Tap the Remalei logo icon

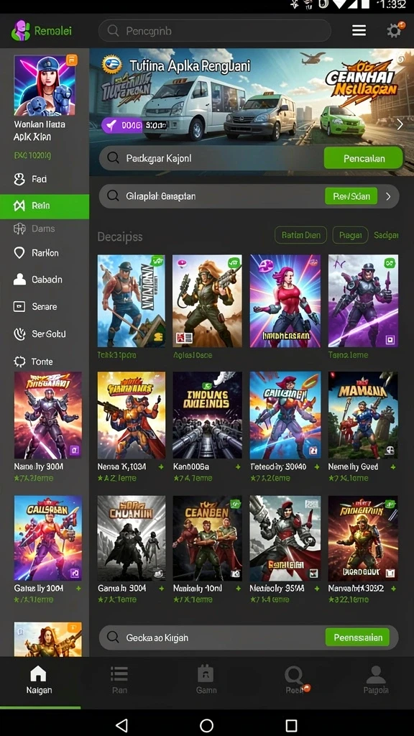click(21, 31)
